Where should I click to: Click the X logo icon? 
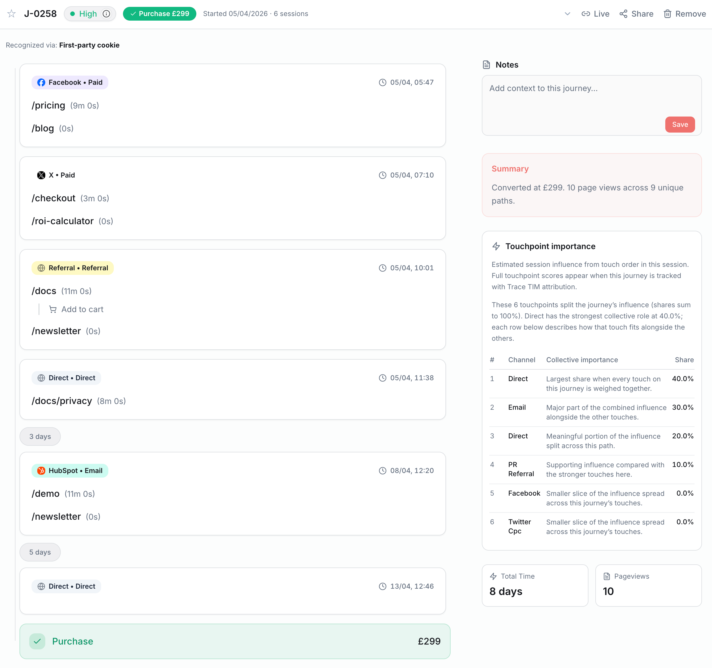(41, 175)
